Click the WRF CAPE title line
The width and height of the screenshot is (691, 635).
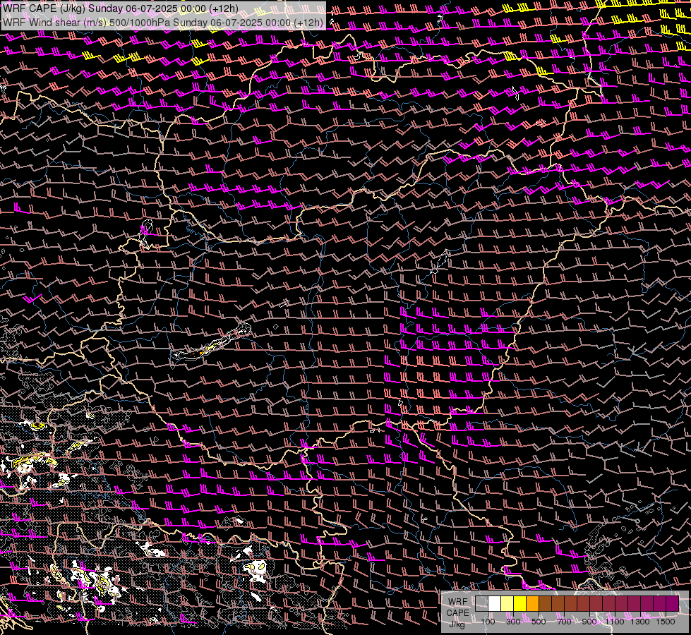coord(120,8)
